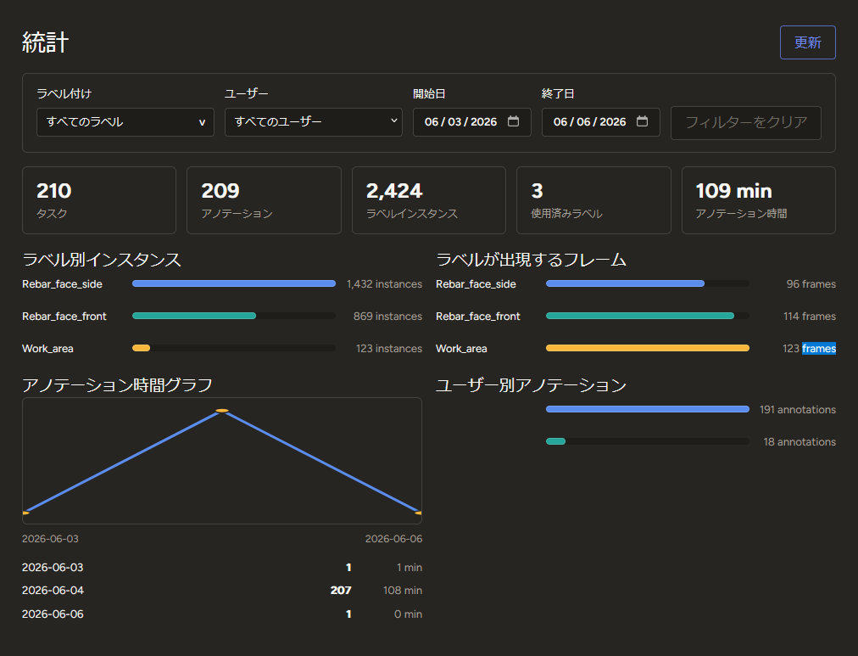Click the 207 count value
This screenshot has width=858, height=656.
point(340,591)
